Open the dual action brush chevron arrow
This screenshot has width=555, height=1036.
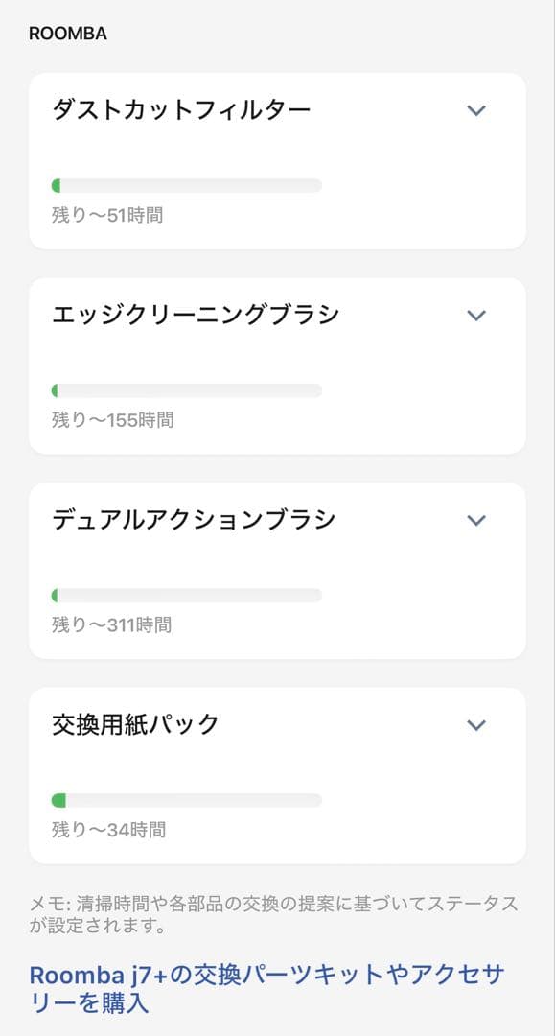[474, 520]
